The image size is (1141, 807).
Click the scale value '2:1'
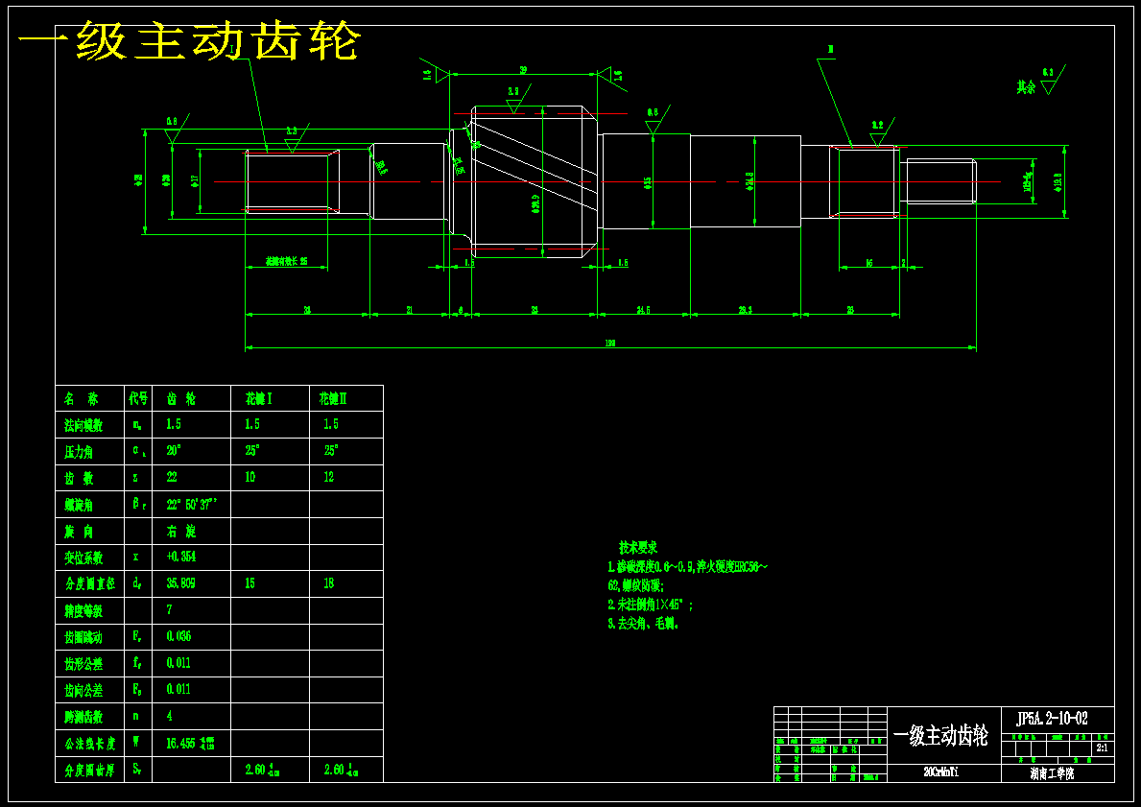(x=1103, y=748)
